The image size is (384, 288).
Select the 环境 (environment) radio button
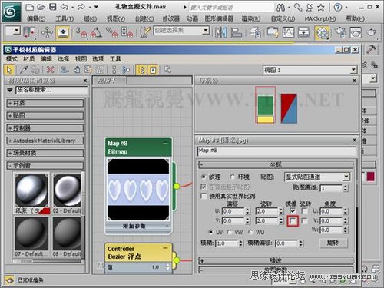coord(232,177)
